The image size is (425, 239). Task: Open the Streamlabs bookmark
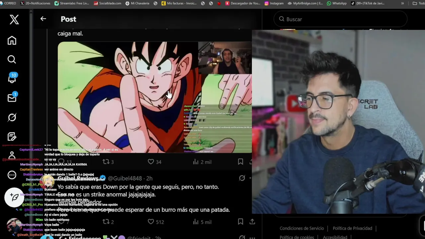[72, 3]
